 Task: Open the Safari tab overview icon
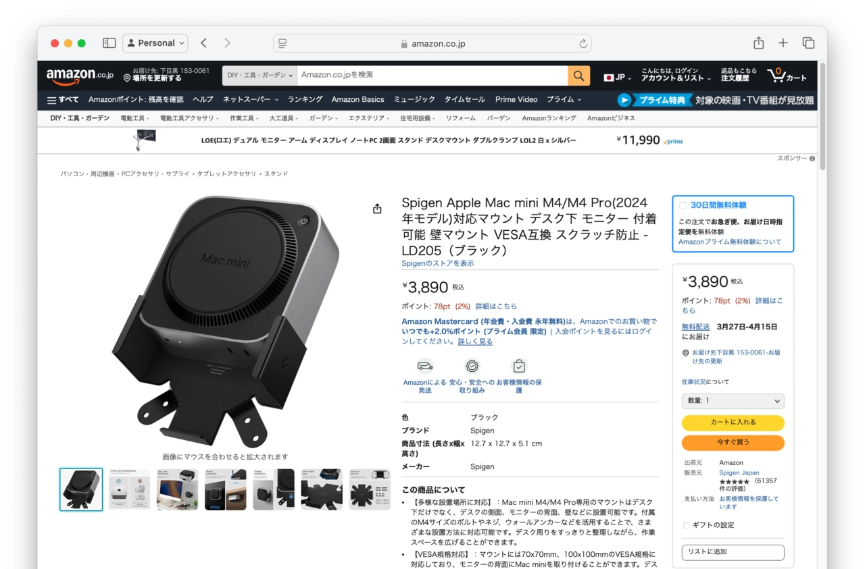808,43
